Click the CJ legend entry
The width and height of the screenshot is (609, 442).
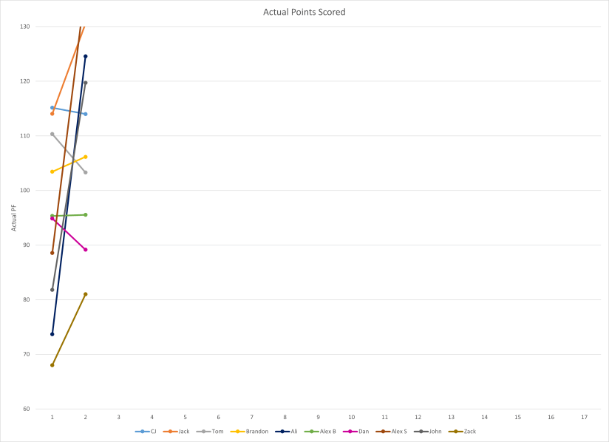point(146,431)
